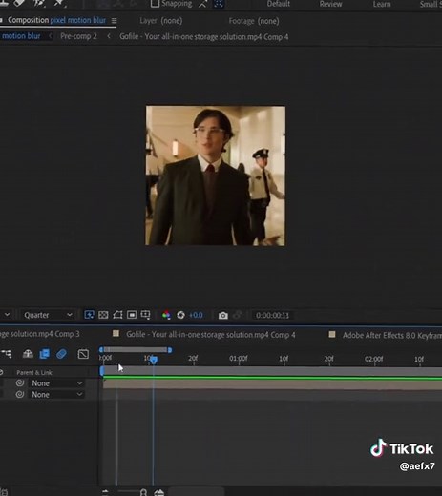Open the magnification ratio dropdown arrow

(x=7, y=315)
